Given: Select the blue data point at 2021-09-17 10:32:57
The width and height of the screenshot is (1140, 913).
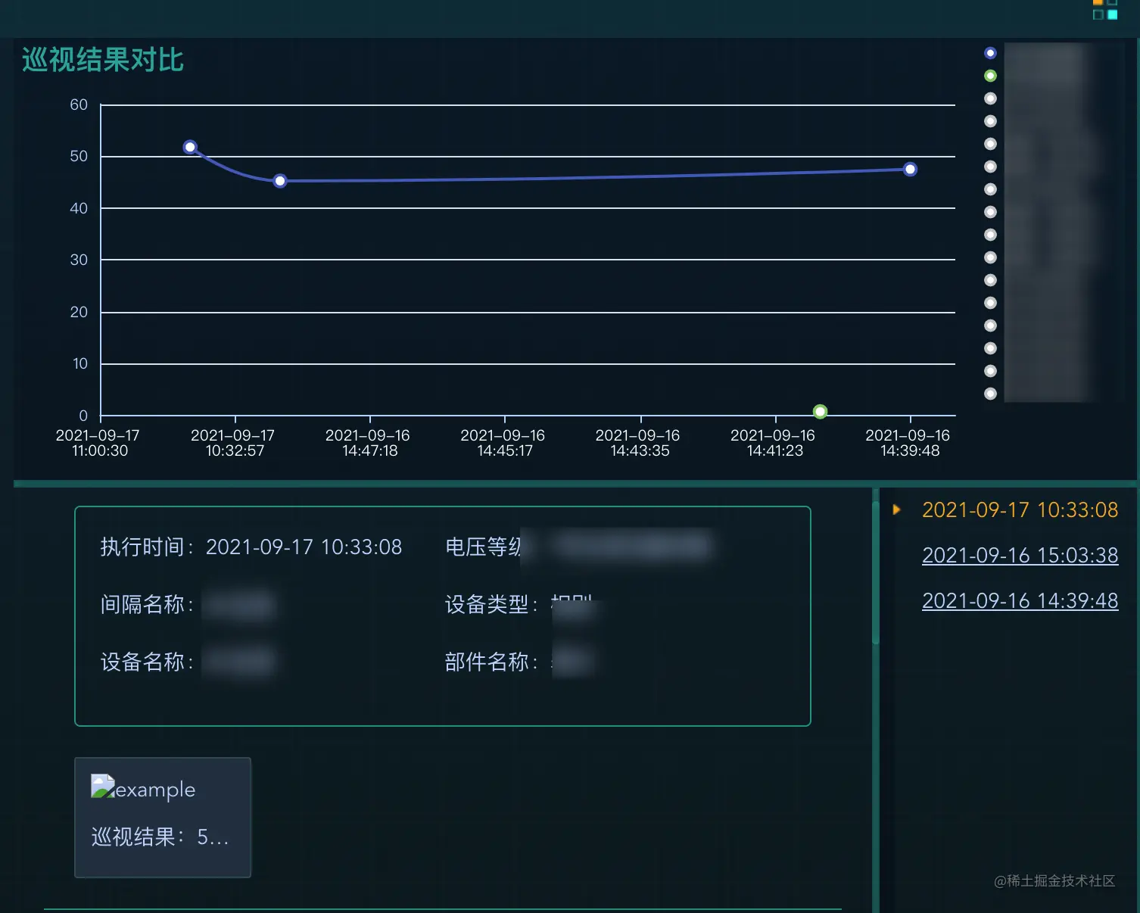Looking at the screenshot, I should pos(280,181).
